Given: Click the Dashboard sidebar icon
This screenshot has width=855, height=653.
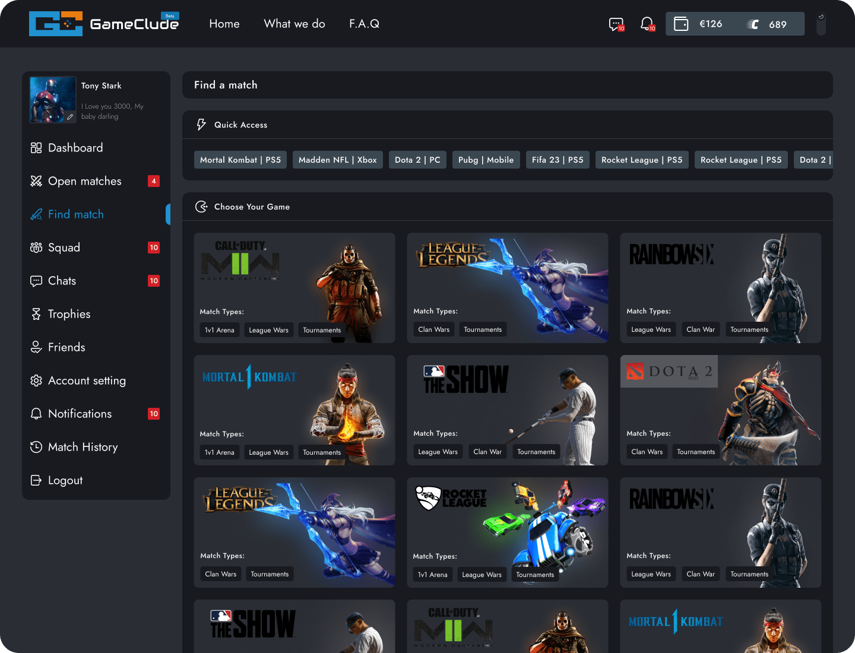Looking at the screenshot, I should point(36,148).
